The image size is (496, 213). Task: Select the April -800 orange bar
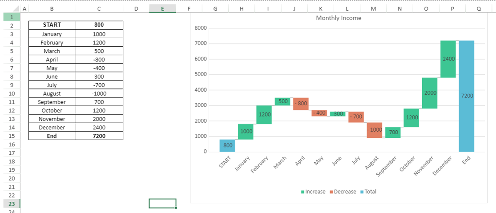click(301, 104)
